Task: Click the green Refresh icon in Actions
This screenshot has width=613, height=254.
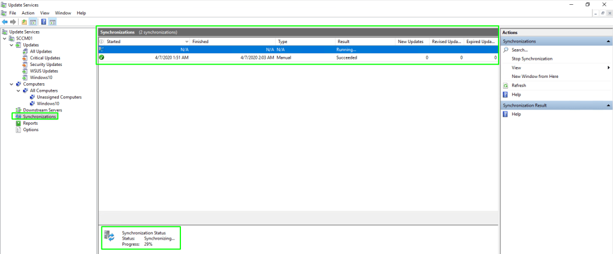Action: point(506,86)
